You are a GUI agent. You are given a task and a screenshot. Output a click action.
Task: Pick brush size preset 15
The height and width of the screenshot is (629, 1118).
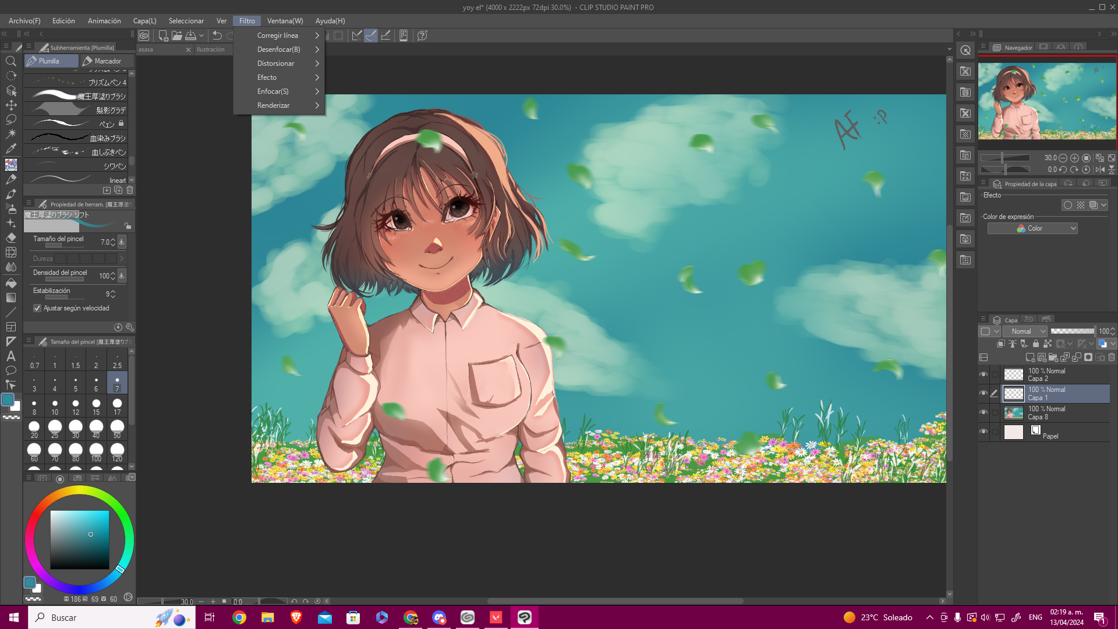tap(96, 407)
